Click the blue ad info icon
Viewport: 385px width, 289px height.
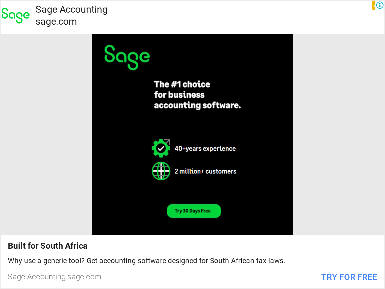(380, 5)
